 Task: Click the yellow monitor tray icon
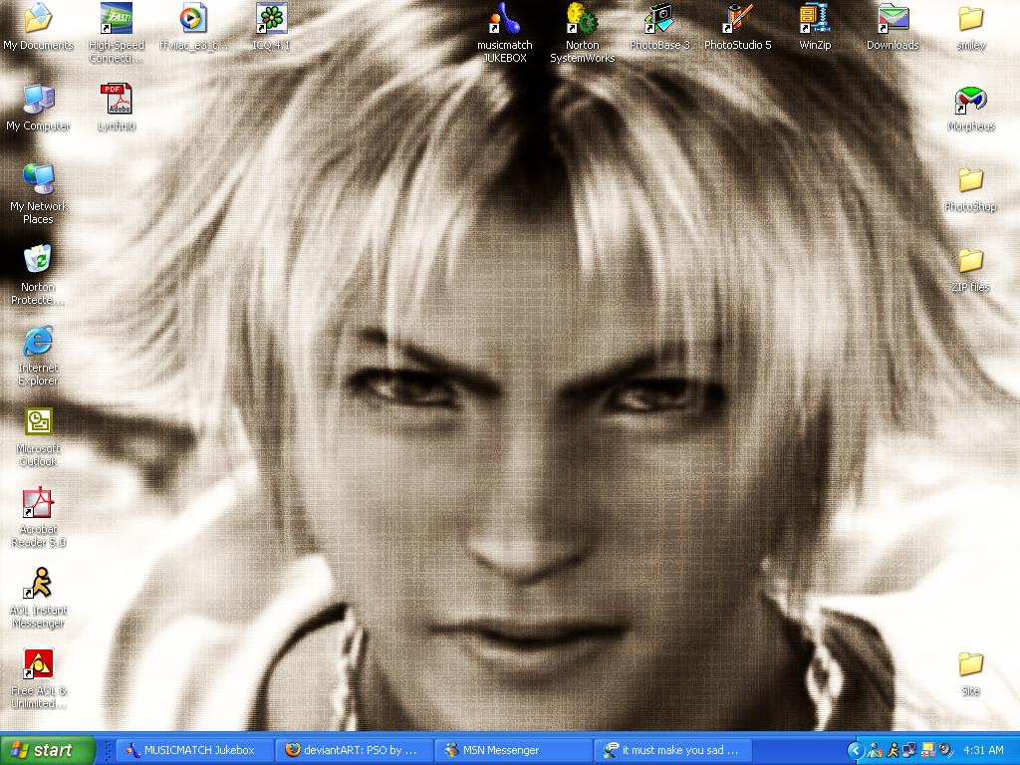(927, 751)
